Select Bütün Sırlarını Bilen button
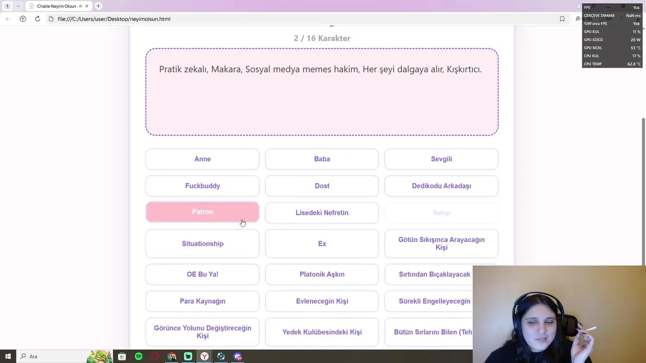The height and width of the screenshot is (363, 646). pyautogui.click(x=429, y=332)
